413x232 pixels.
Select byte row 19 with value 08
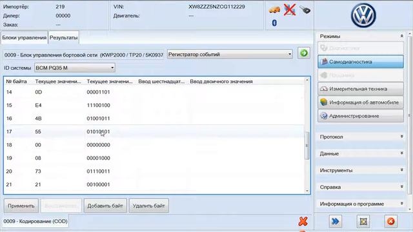(154, 158)
